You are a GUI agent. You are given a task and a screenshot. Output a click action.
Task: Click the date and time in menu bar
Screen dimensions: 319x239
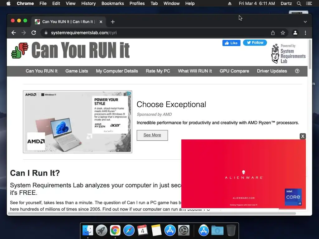(257, 3)
